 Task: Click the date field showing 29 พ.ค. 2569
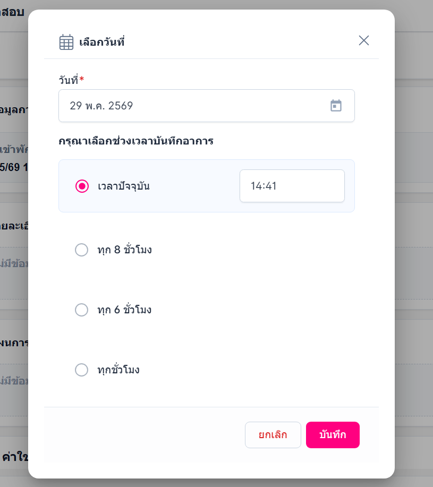(207, 106)
